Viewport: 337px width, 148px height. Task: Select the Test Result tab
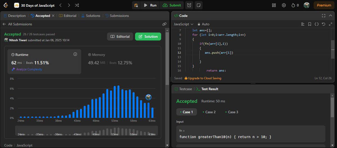click(207, 89)
